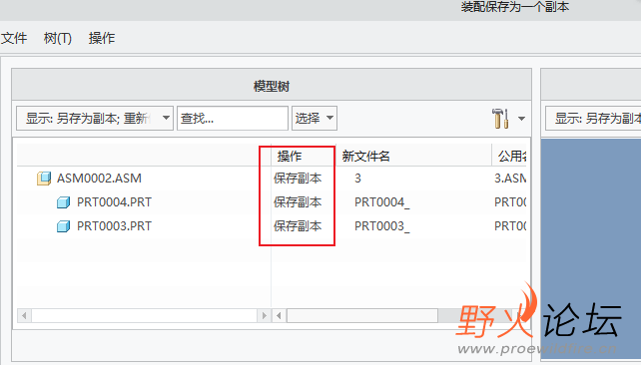The width and height of the screenshot is (641, 365).
Task: Click common name cell 3.ASM
Action: coord(510,179)
